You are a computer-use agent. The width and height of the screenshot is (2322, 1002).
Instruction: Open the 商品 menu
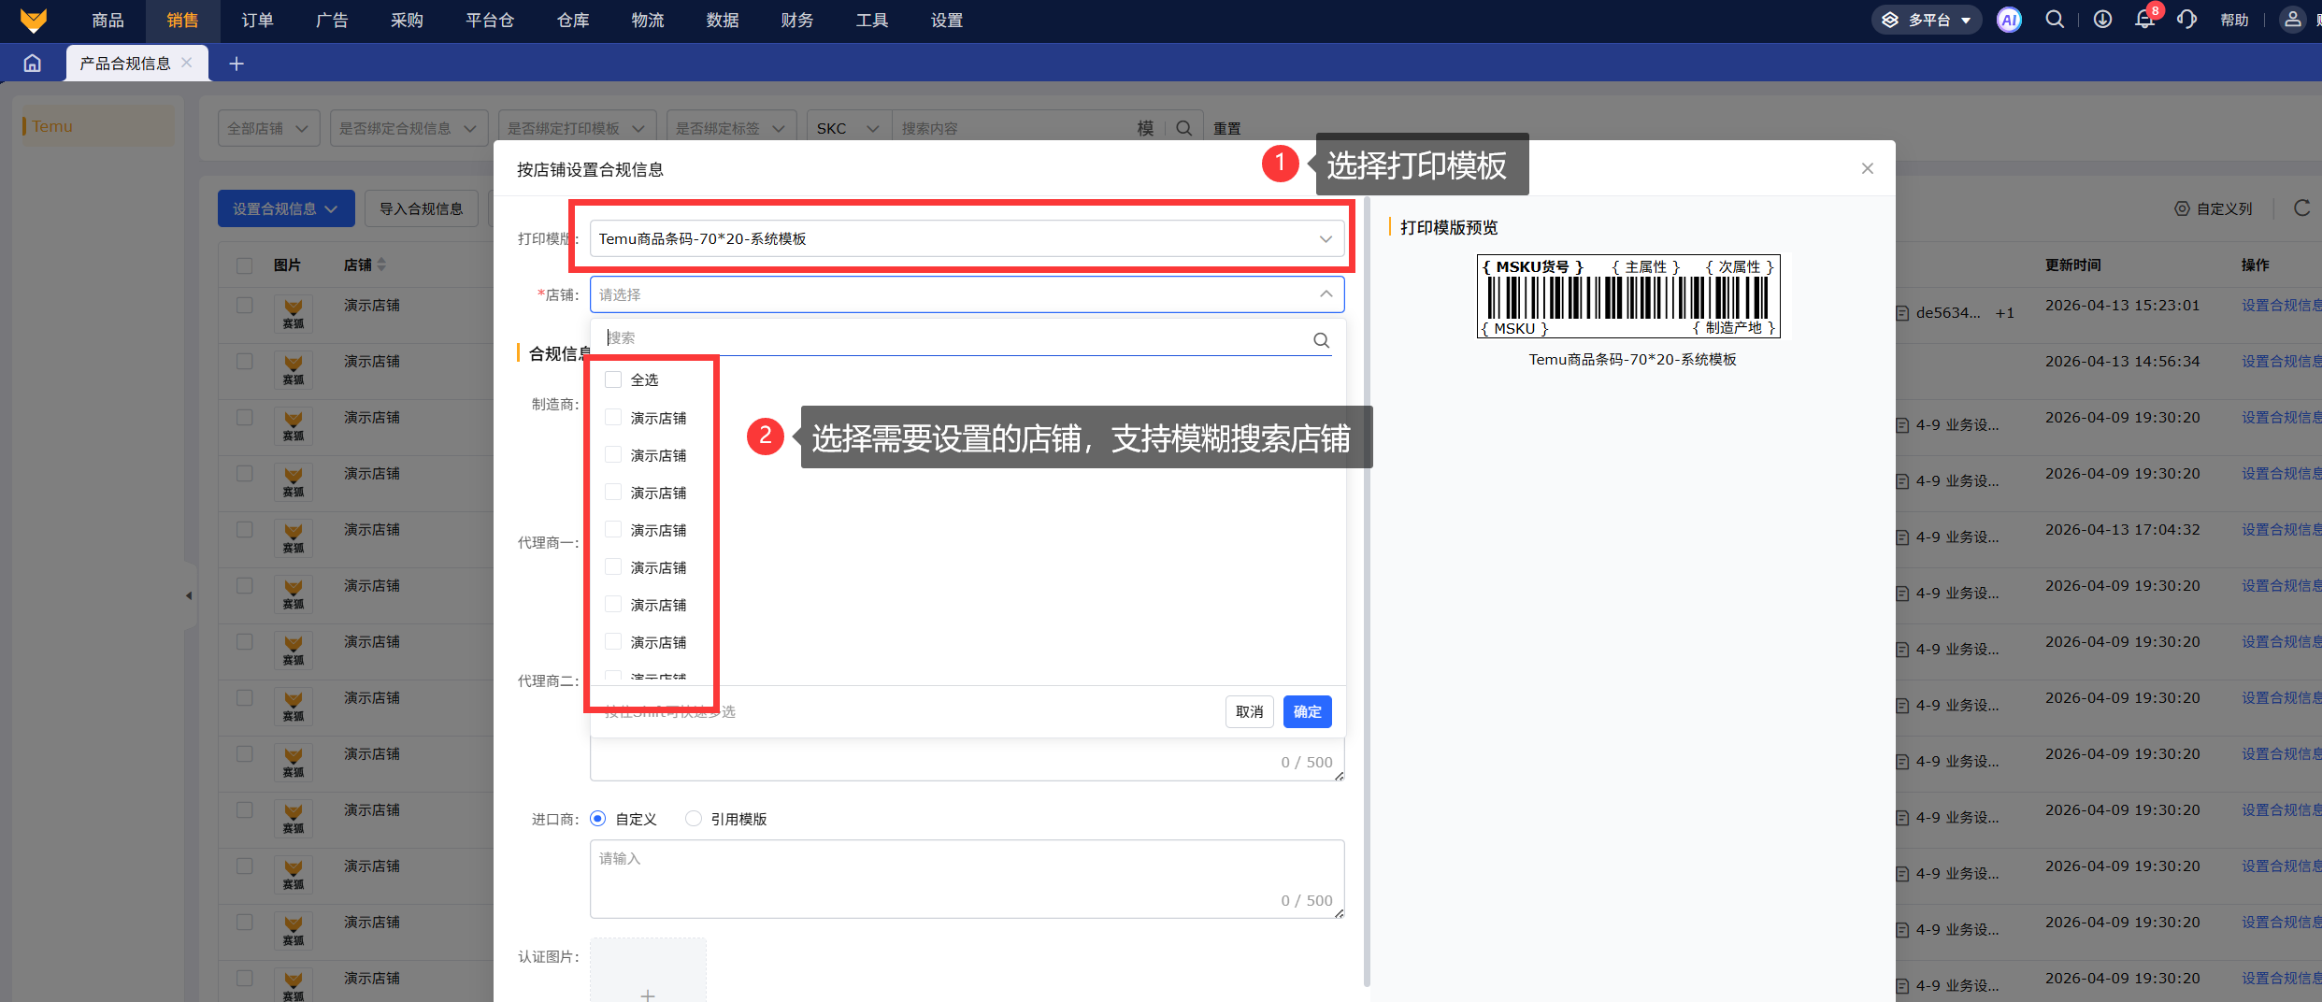point(107,21)
